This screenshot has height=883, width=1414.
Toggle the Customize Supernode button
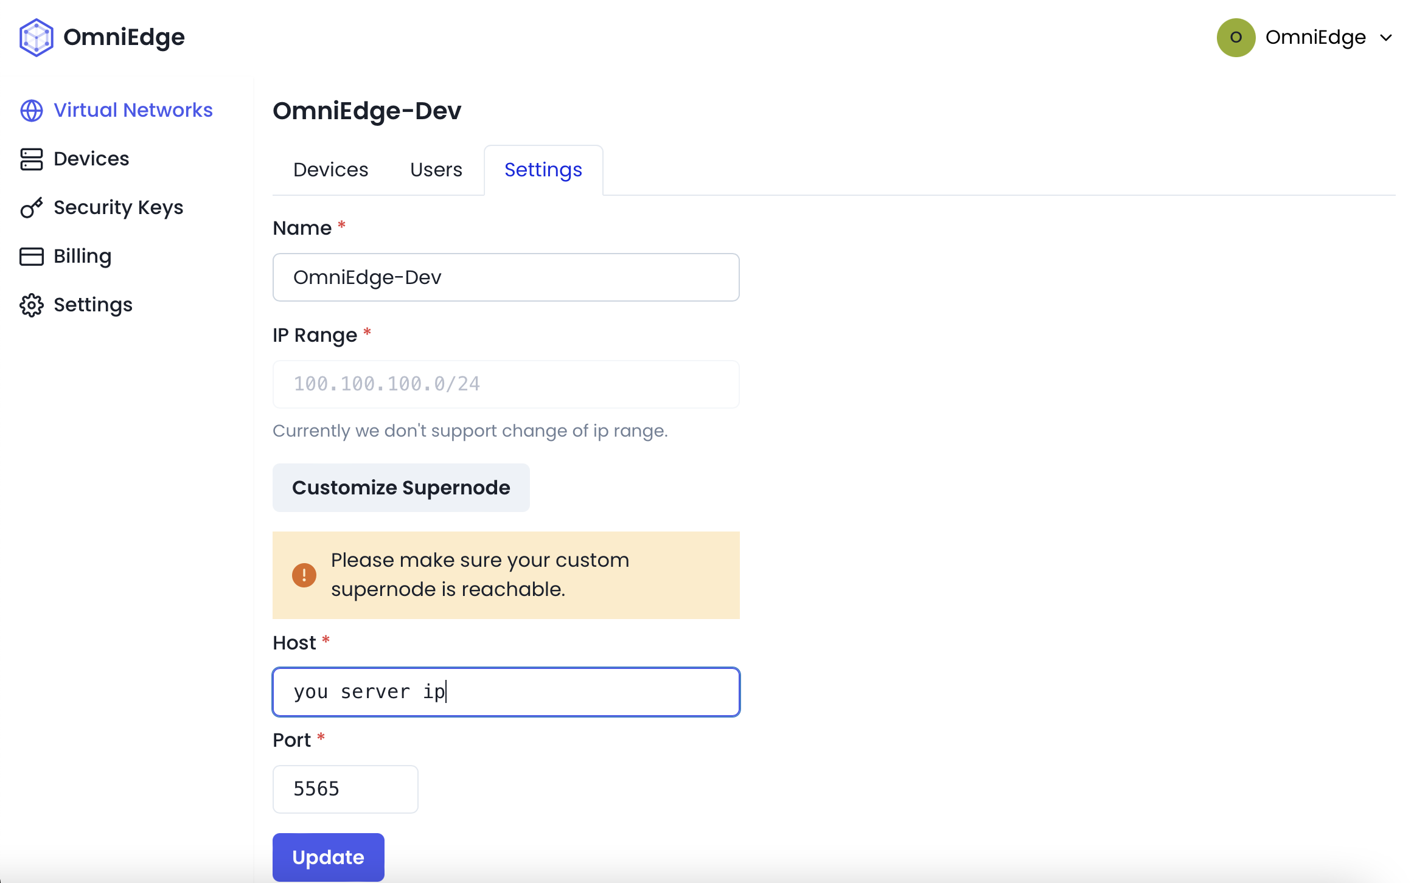[x=401, y=488]
